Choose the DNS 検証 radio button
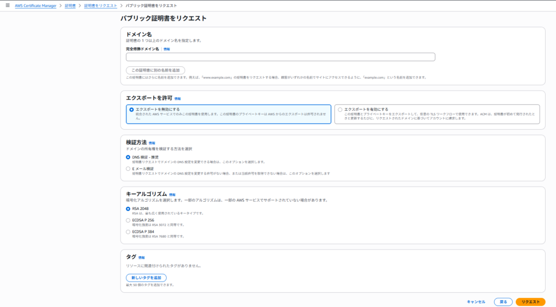This screenshot has height=307, width=556. tap(128, 157)
